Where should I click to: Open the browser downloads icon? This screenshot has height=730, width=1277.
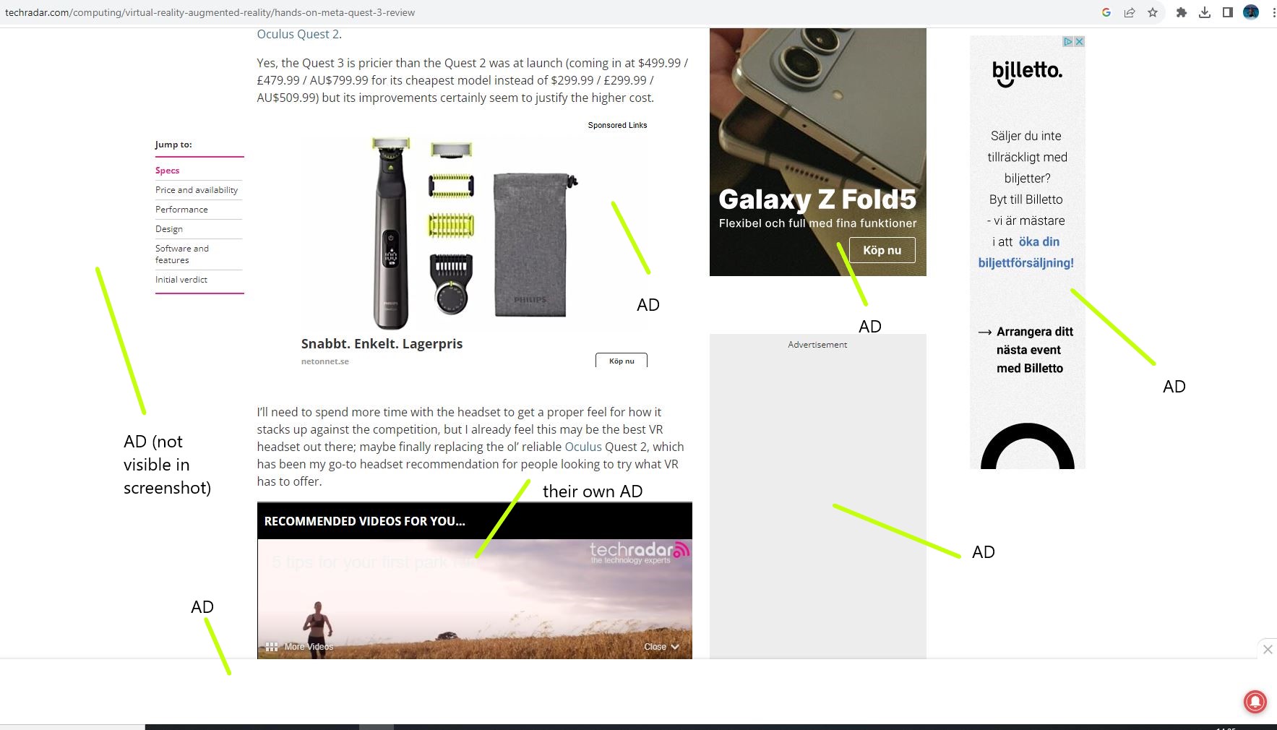click(x=1205, y=12)
